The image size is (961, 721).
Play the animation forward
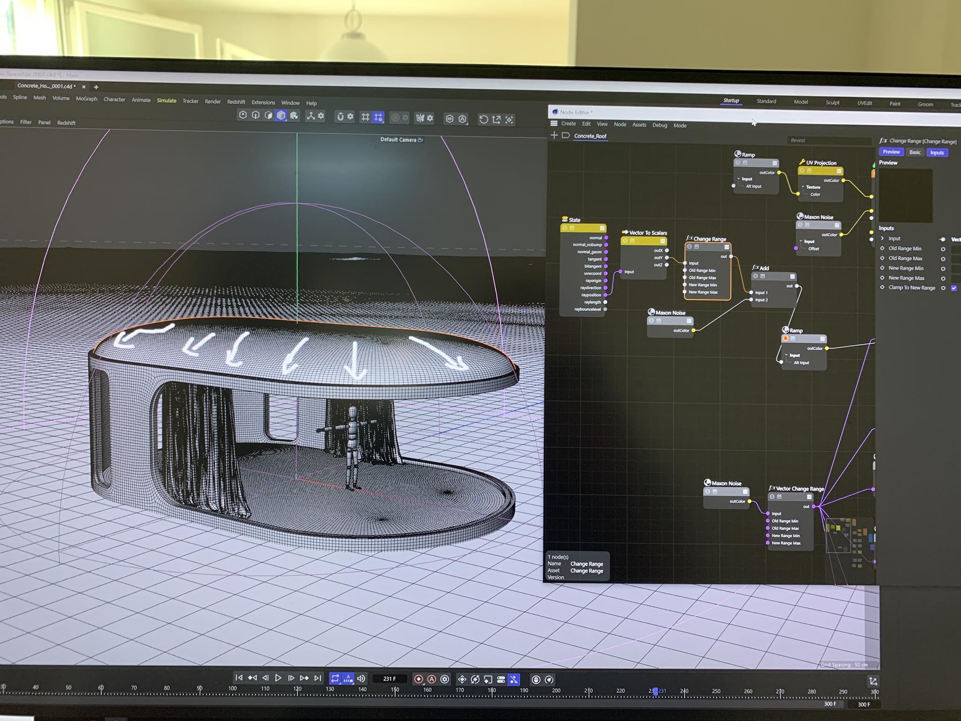(278, 678)
